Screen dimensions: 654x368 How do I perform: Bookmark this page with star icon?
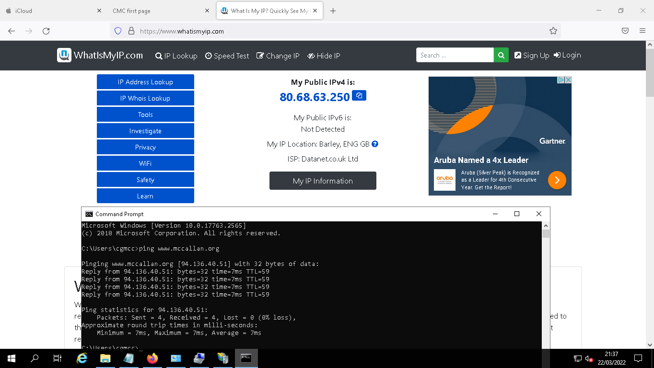[x=553, y=31]
